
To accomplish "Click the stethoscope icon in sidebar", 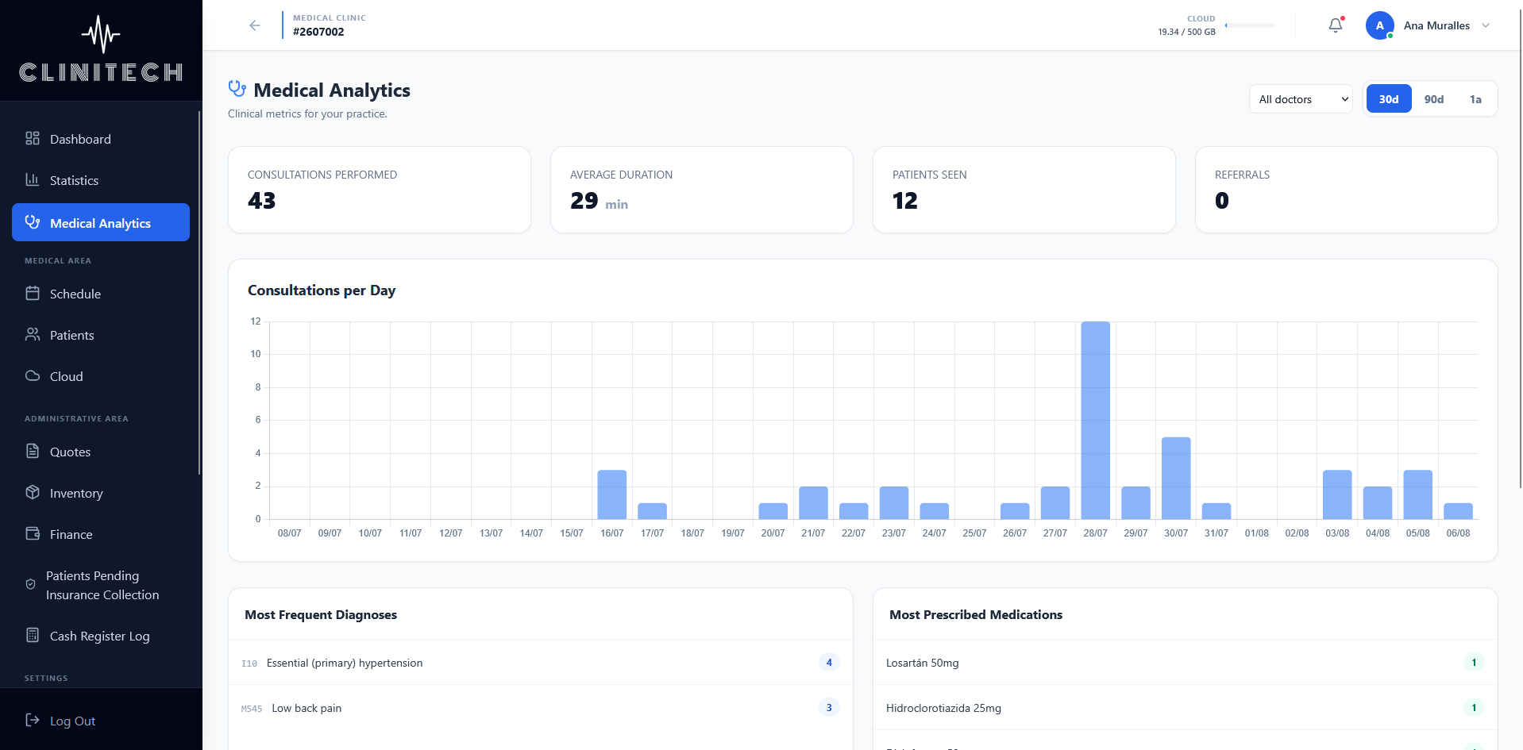I will [x=33, y=222].
